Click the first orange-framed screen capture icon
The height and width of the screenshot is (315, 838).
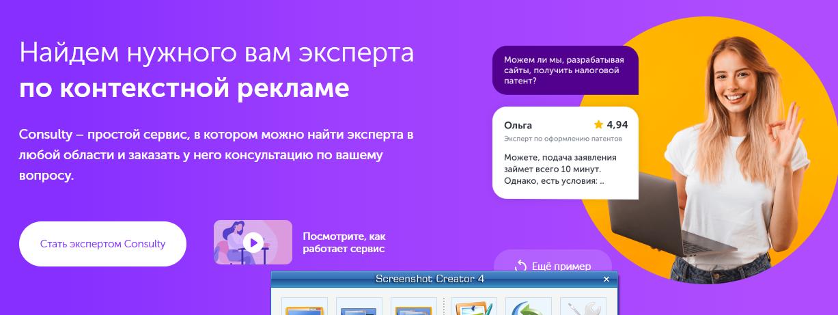[x=305, y=306]
